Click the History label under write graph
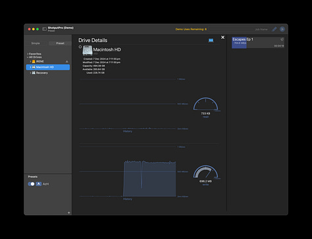 click(x=128, y=199)
